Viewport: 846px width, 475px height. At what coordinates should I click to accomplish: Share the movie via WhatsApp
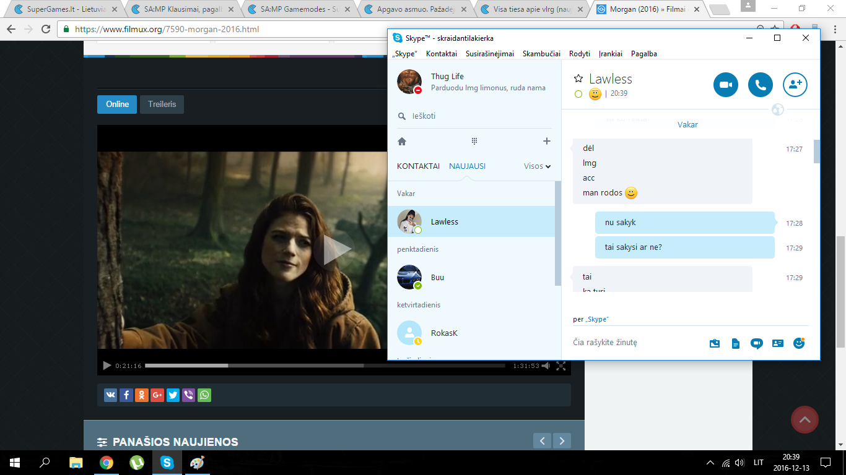click(204, 395)
